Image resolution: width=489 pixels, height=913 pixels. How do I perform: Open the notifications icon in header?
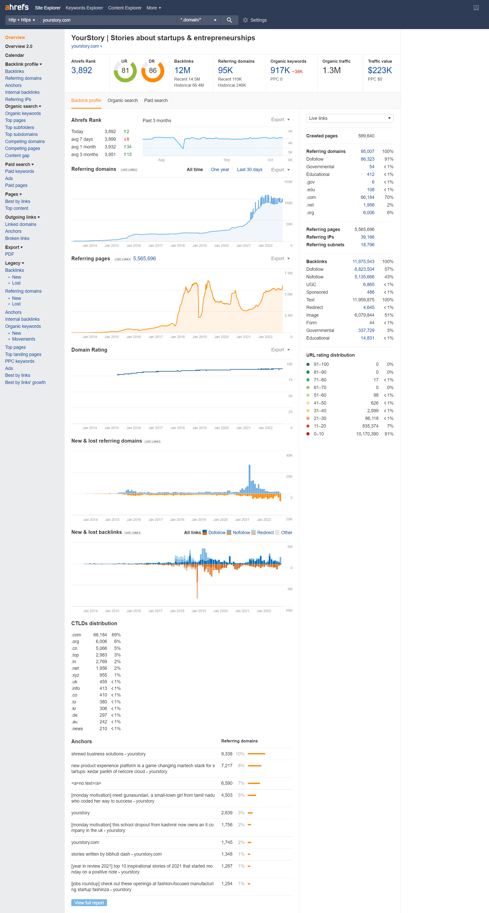pyautogui.click(x=476, y=8)
